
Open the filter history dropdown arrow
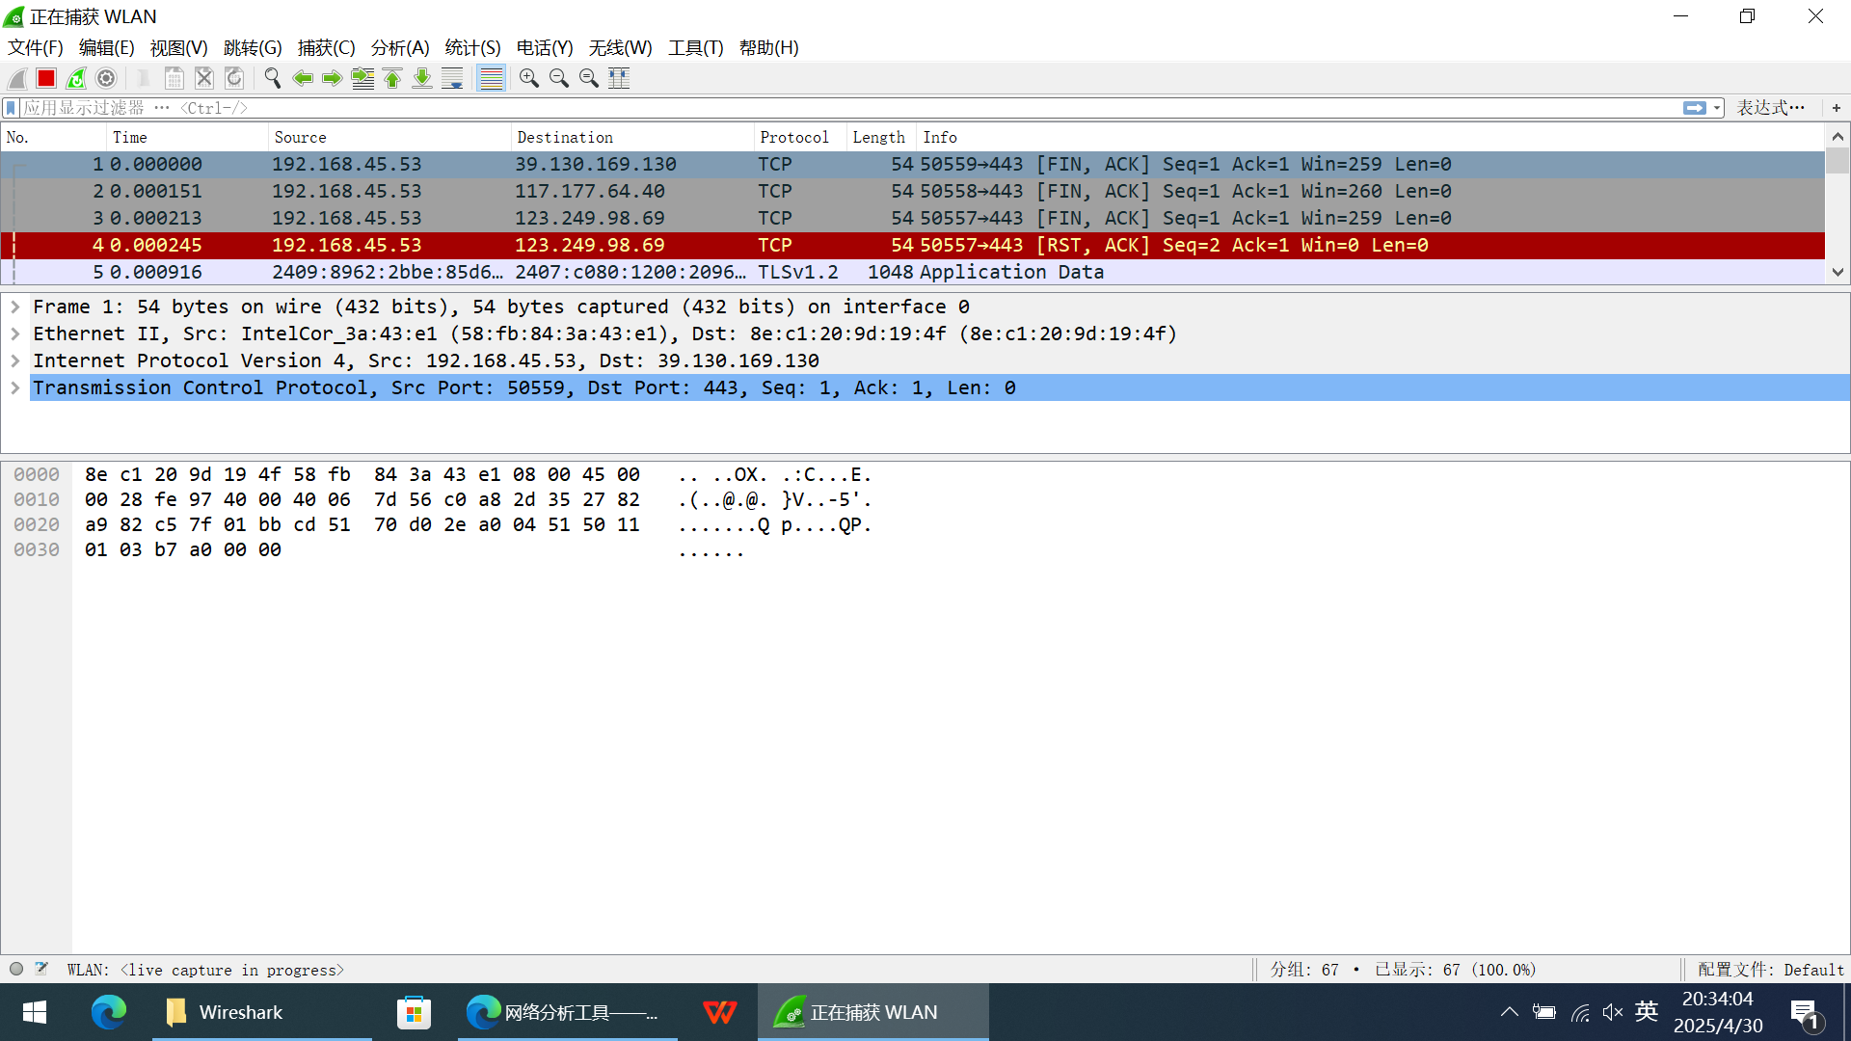[1718, 108]
